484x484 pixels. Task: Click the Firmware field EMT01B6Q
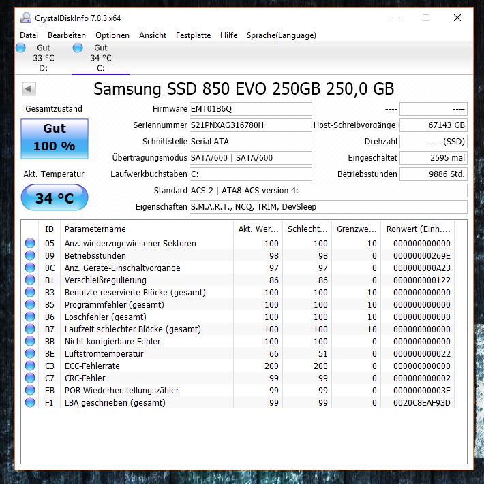point(251,109)
